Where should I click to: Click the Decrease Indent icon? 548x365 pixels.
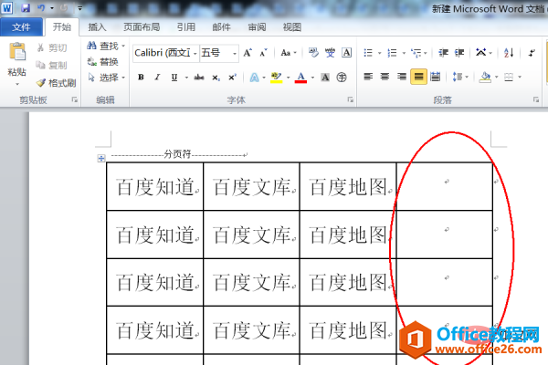(x=443, y=53)
